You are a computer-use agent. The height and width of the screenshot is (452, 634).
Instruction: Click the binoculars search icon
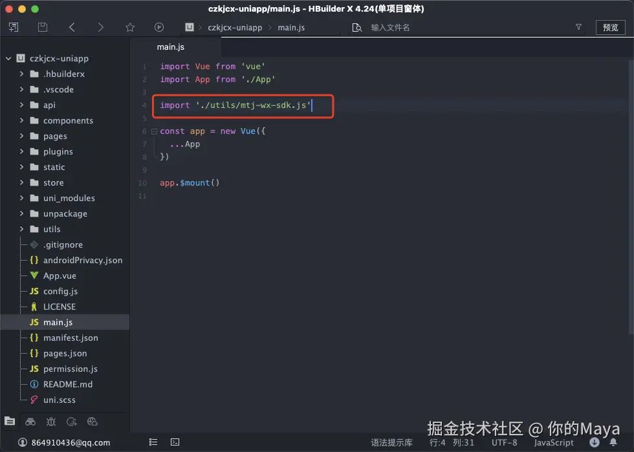(30, 422)
